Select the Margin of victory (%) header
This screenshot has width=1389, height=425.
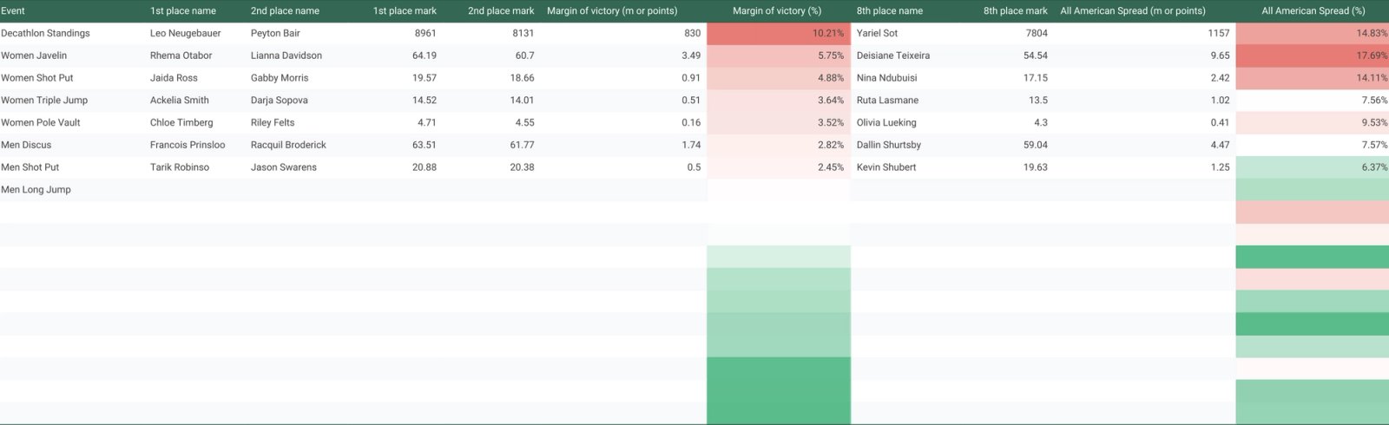pos(777,11)
